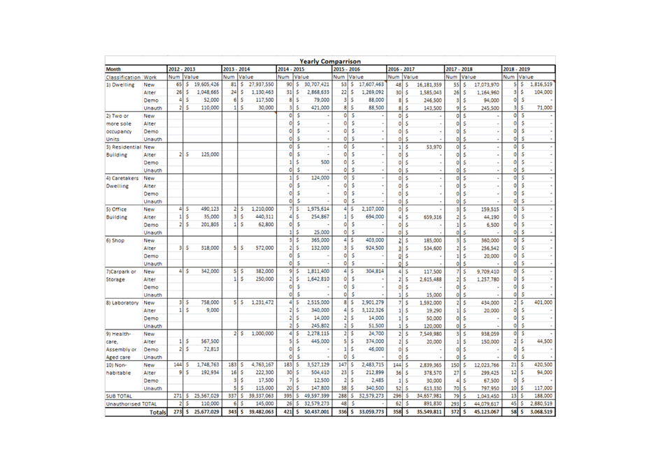Click the 2016 - 2017 year header

pyautogui.click(x=401, y=69)
